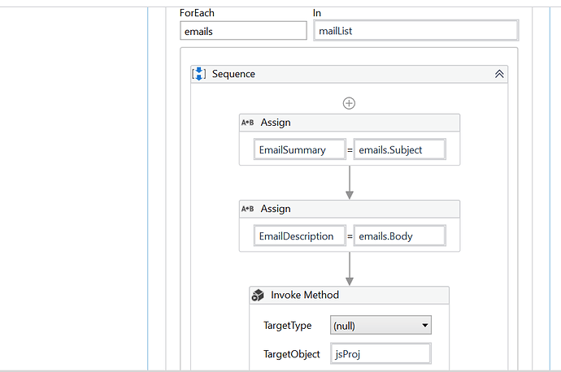Click the first Assign activity icon
The width and height of the screenshot is (561, 372).
(x=247, y=122)
